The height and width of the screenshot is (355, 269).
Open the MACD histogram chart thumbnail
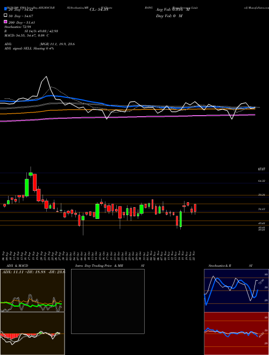click(32, 333)
